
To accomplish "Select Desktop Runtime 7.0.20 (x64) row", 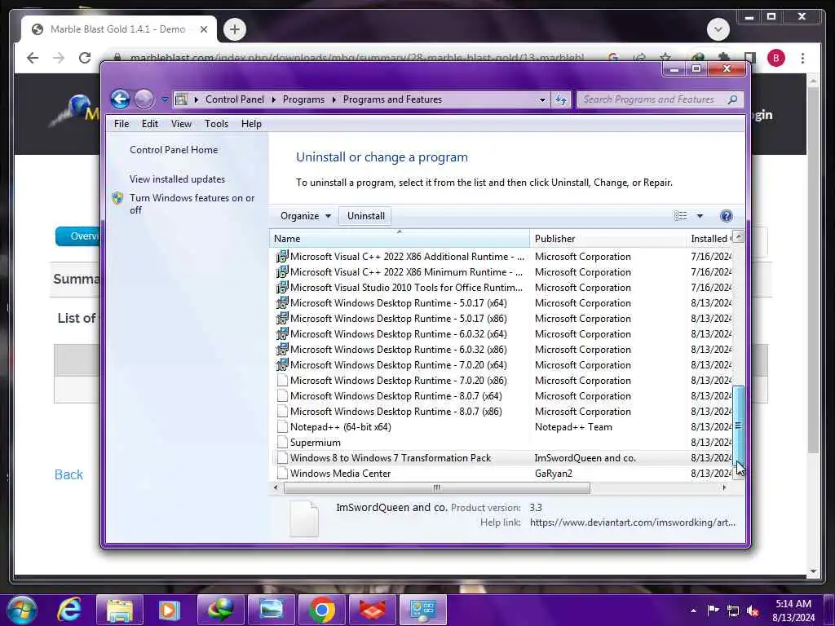I will (x=503, y=364).
